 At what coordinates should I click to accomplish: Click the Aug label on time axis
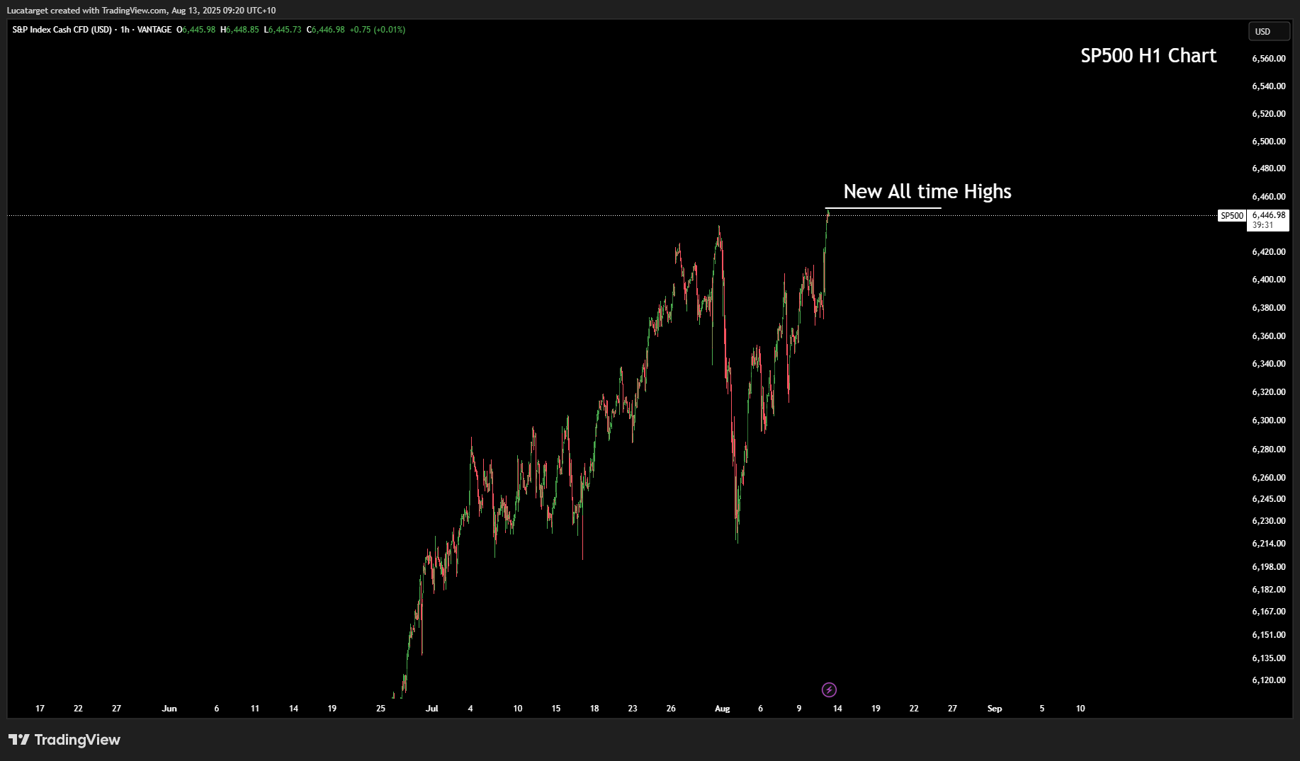(722, 709)
